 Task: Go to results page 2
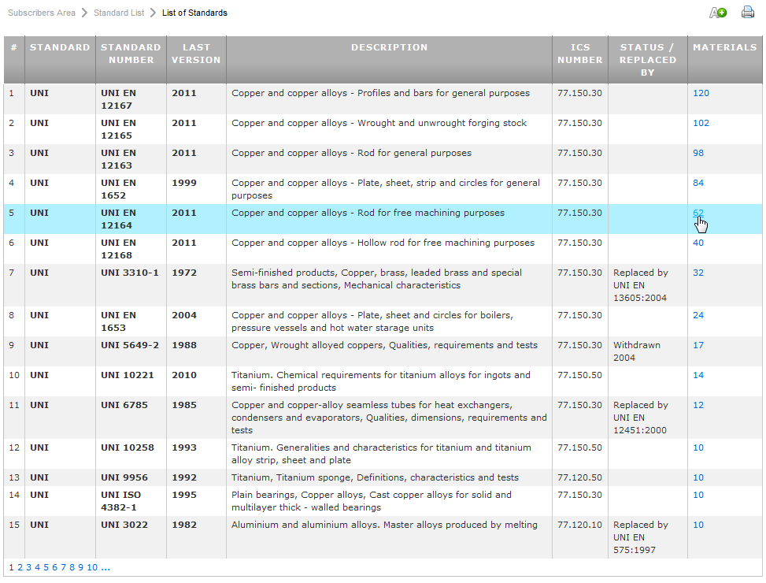pyautogui.click(x=20, y=567)
